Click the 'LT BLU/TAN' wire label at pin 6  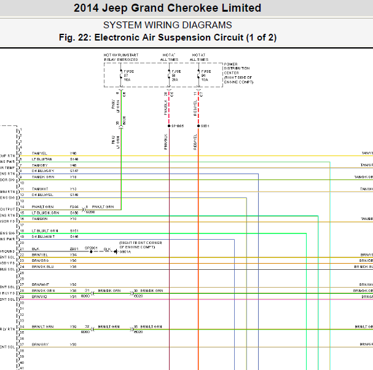42,159
